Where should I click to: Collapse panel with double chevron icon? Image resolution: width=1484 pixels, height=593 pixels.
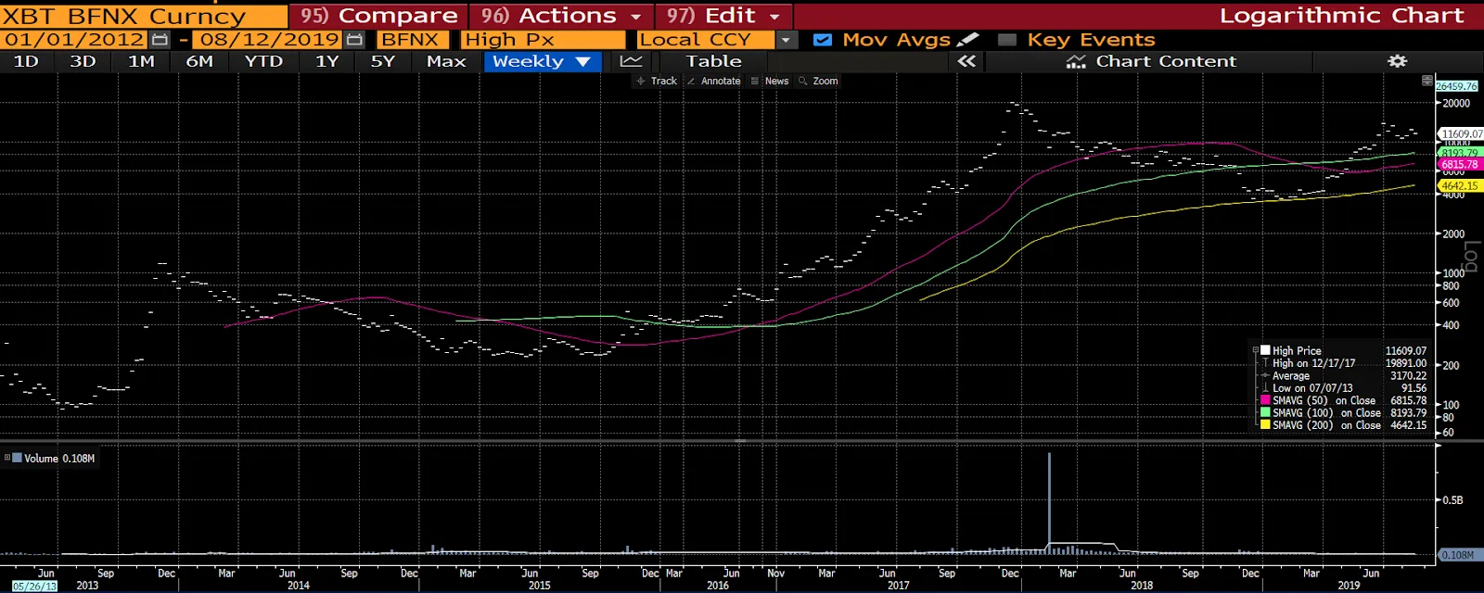(x=966, y=61)
